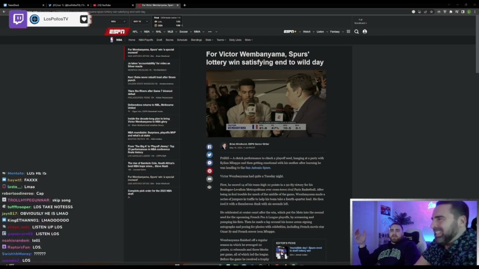Screen dimensions: 479x269
Task: Click the NBA league logo icon
Action: point(112,40)
